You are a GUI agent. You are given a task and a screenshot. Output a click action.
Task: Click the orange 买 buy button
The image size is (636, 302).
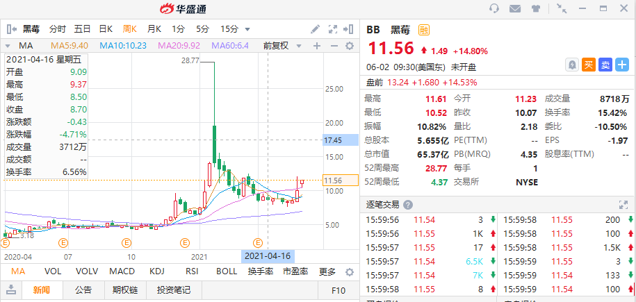(x=589, y=65)
